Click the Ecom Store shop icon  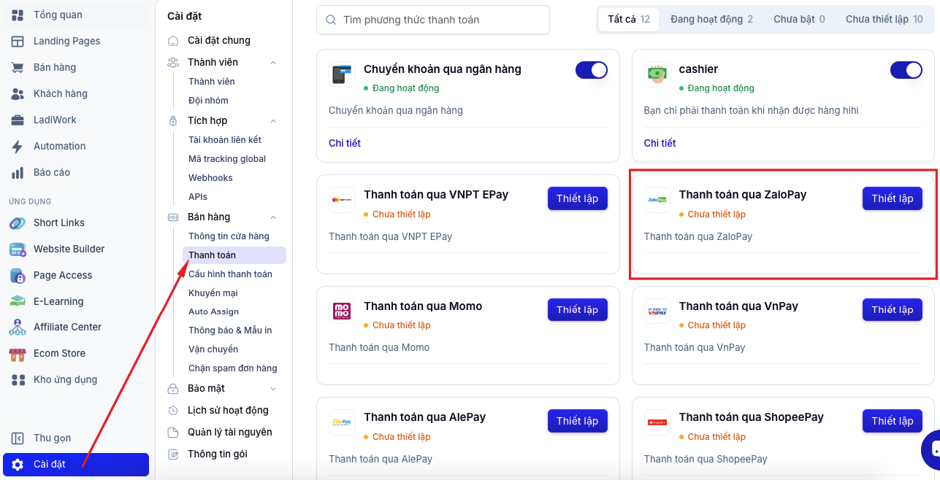coord(18,353)
